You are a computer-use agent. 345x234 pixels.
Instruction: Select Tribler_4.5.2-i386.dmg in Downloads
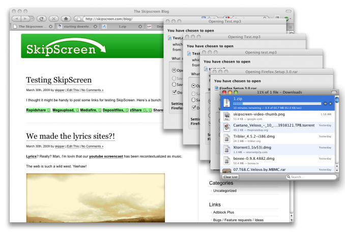(277, 138)
